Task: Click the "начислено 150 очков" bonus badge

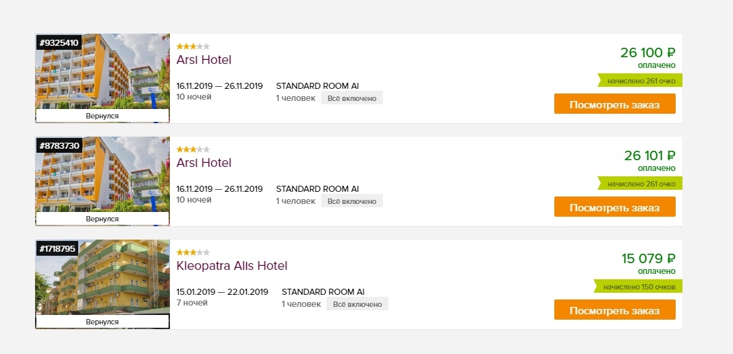Action: pyautogui.click(x=639, y=287)
